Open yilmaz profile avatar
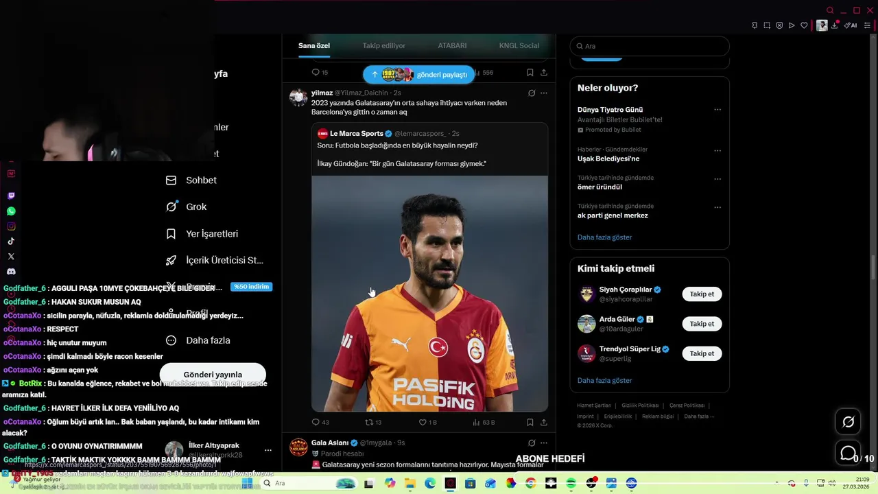This screenshot has height=494, width=878. coord(298,97)
